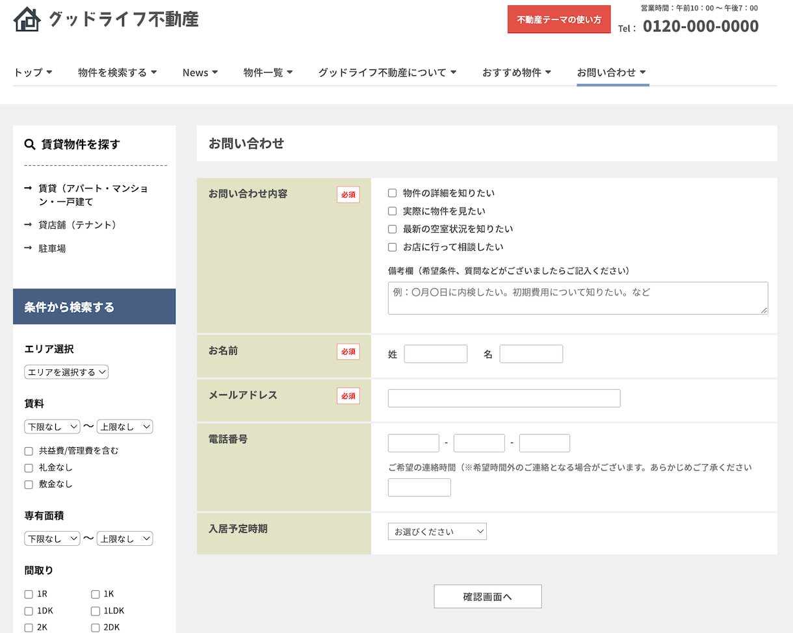This screenshot has width=793, height=633.
Task: Focus the メールアドレス input field
Action: (x=504, y=398)
